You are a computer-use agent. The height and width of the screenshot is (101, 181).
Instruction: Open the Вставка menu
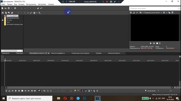click(x=21, y=4)
